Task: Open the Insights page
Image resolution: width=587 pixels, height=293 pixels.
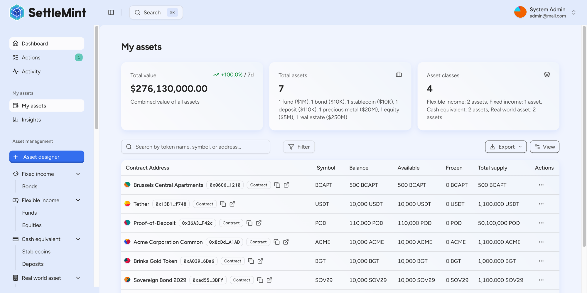Action: pos(31,119)
